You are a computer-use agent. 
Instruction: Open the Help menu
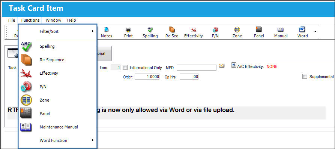71,21
